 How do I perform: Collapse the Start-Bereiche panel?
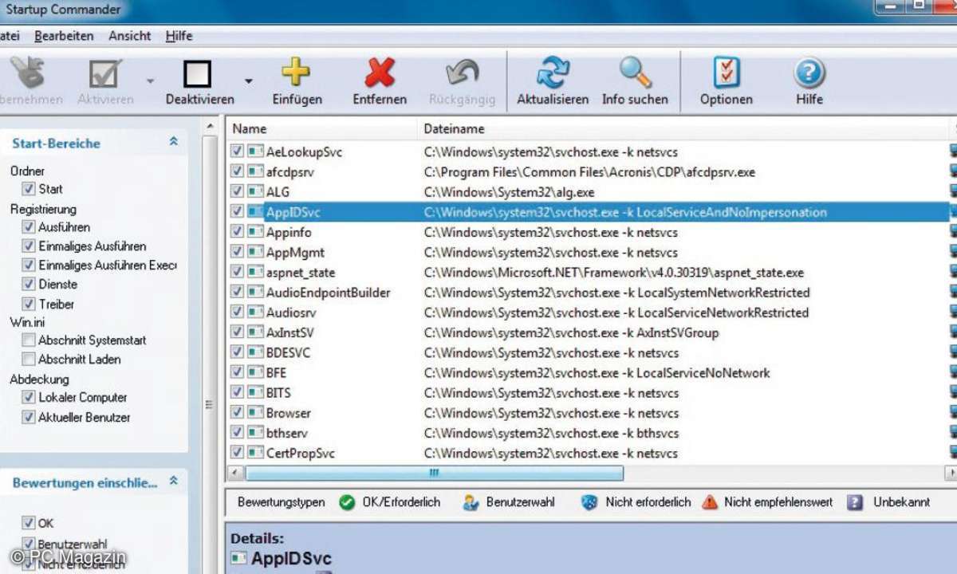tap(173, 142)
